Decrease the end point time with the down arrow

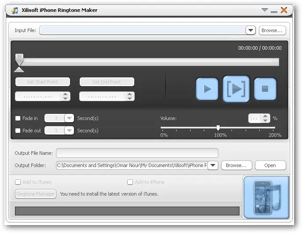(x=129, y=98)
